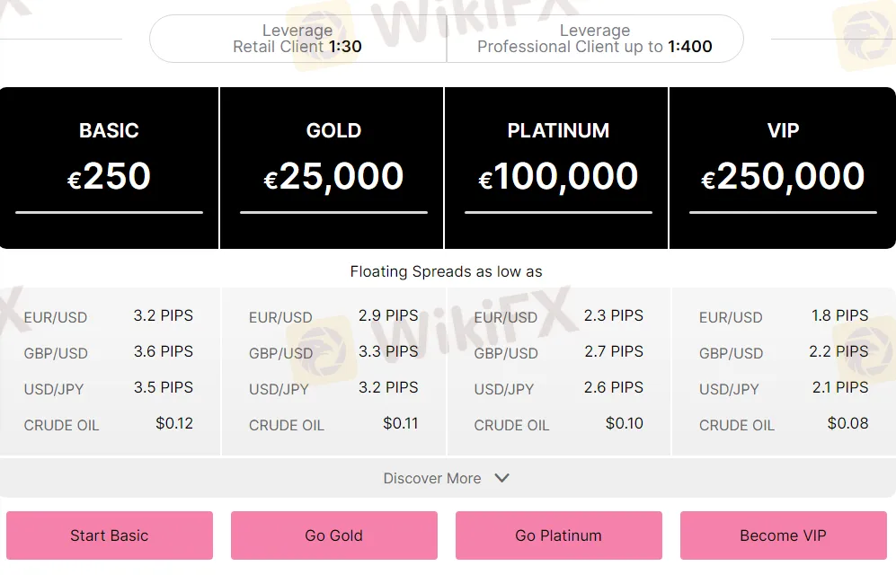
Task: Click Professional Client up to 1:400 leverage
Action: 595,39
